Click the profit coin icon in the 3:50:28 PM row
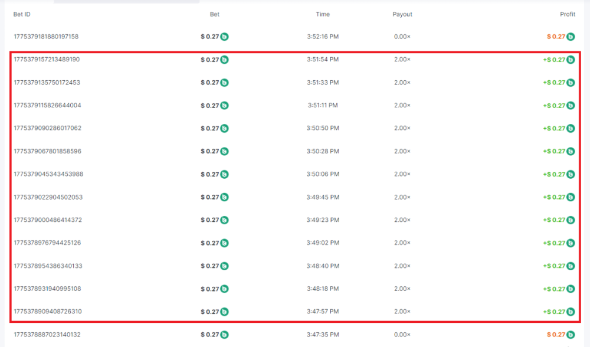590x347 pixels. pyautogui.click(x=571, y=152)
